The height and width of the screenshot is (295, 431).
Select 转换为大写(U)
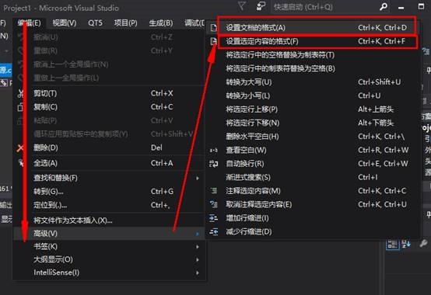(314, 82)
